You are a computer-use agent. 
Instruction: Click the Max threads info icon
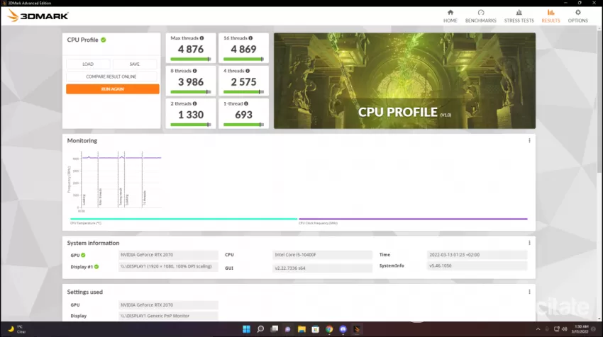(201, 38)
